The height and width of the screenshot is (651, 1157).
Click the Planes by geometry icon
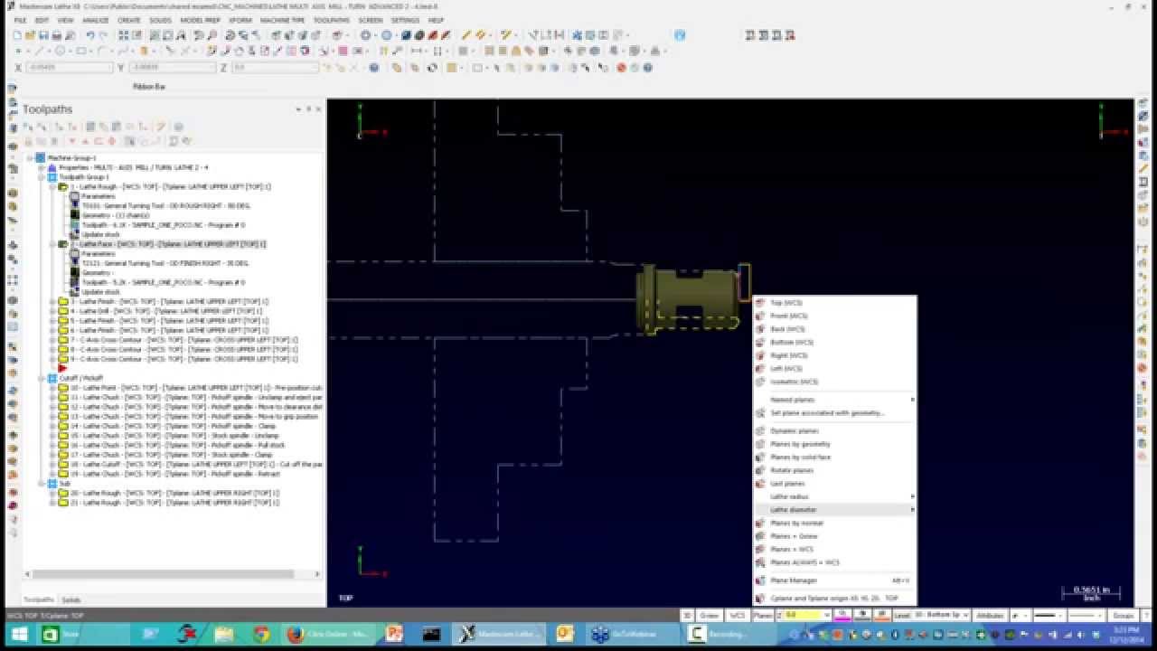coord(760,444)
